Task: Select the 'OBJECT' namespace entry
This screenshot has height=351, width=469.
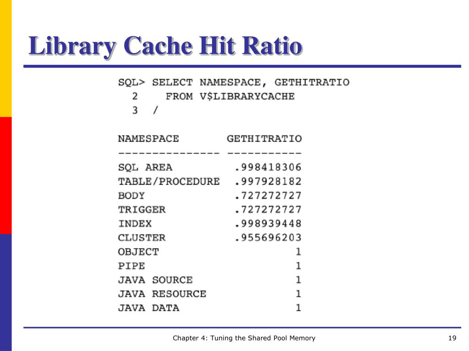Action: click(138, 252)
